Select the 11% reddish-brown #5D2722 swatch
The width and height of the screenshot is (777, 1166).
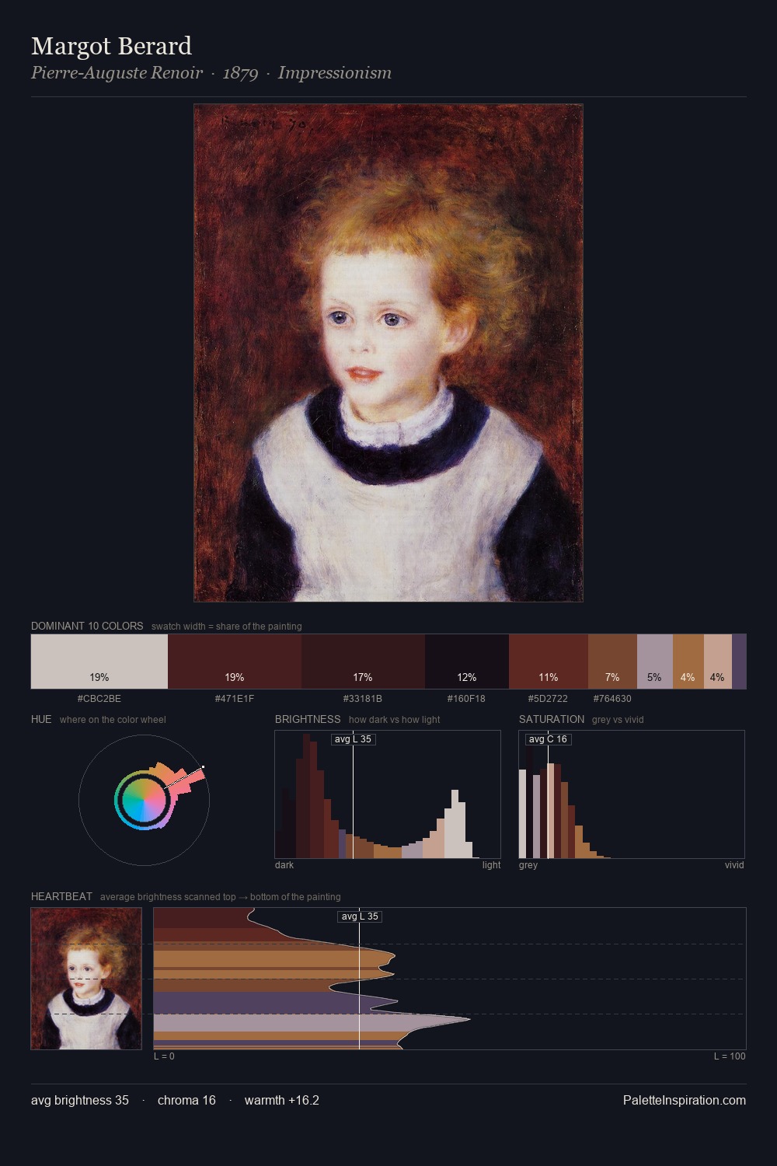[x=549, y=662]
